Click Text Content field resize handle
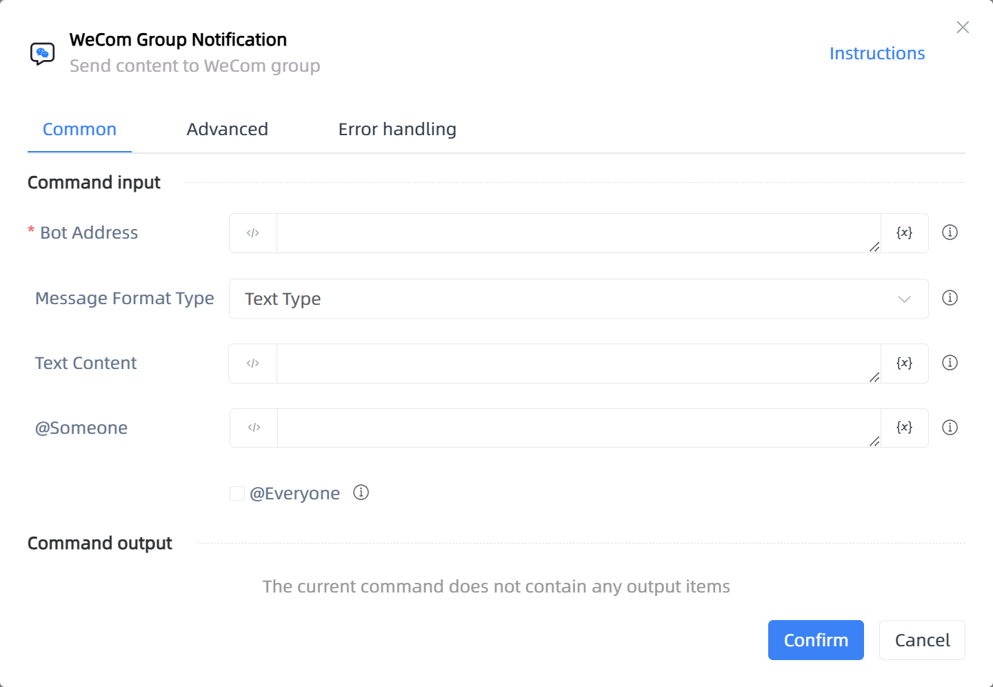Screen dimensions: 993x687 point(874,377)
